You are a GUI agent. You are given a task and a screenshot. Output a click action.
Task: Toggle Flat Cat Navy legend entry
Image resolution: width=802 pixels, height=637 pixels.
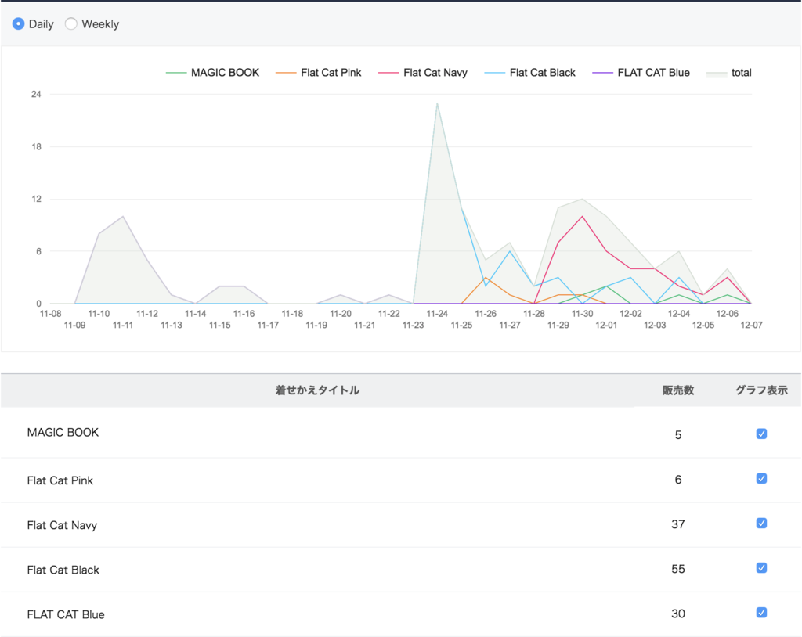point(422,73)
